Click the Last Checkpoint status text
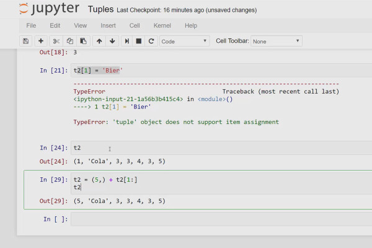This screenshot has height=248, width=372. [x=187, y=10]
